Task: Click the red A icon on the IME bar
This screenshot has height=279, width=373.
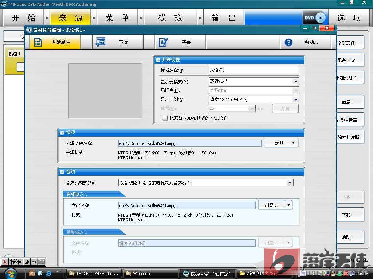Action: pyautogui.click(x=5, y=262)
